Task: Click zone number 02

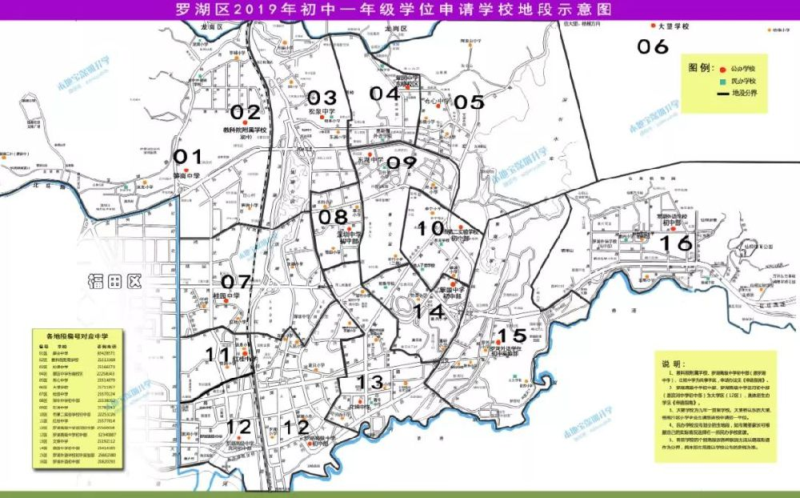Action: pos(246,112)
